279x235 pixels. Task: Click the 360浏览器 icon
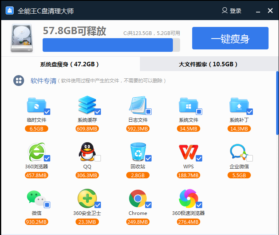(x=36, y=152)
